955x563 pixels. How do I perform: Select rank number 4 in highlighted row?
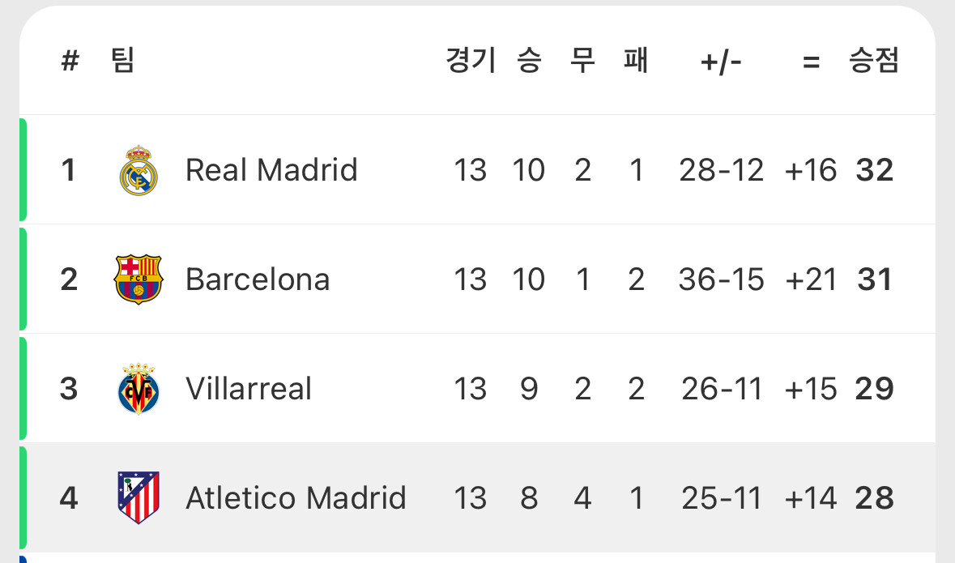69,498
